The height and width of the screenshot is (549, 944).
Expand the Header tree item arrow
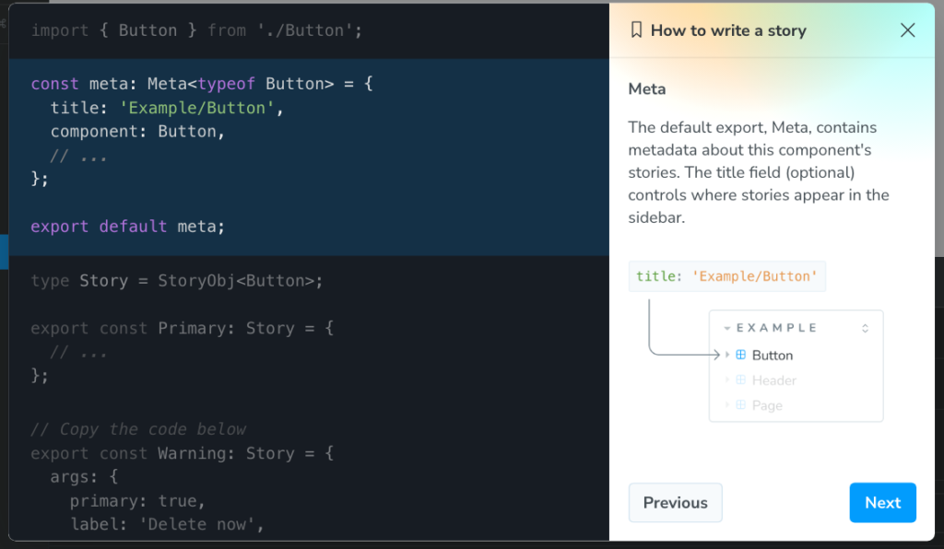727,380
